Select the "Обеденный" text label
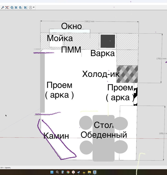Screen dimensions: 167x175 point(104,135)
